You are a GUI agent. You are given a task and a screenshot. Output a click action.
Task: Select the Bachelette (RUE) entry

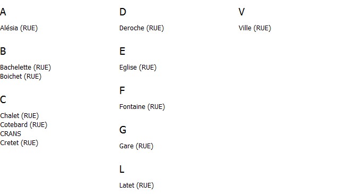(25, 68)
